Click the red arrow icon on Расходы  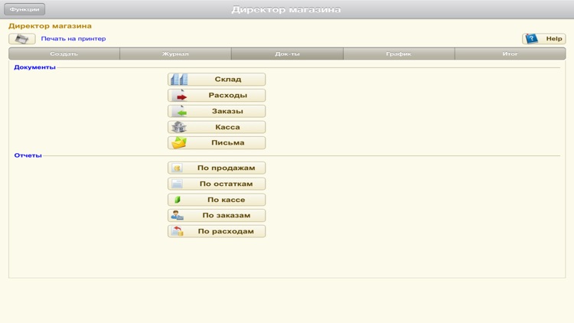(x=181, y=96)
